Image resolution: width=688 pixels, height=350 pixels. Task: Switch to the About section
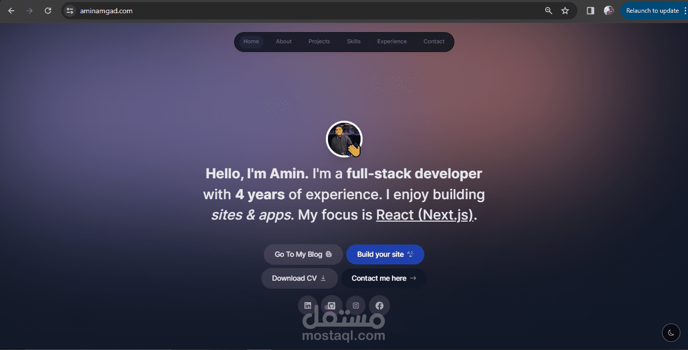click(284, 41)
